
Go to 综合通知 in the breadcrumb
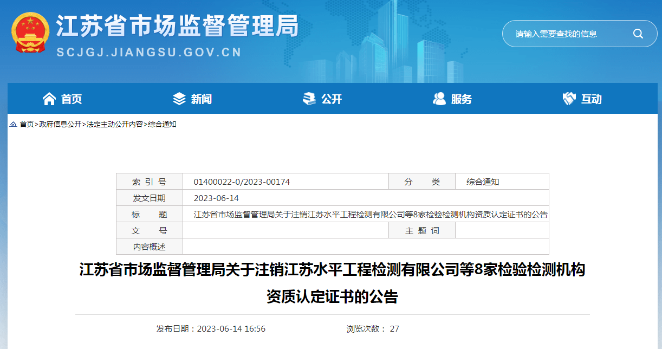pos(162,124)
